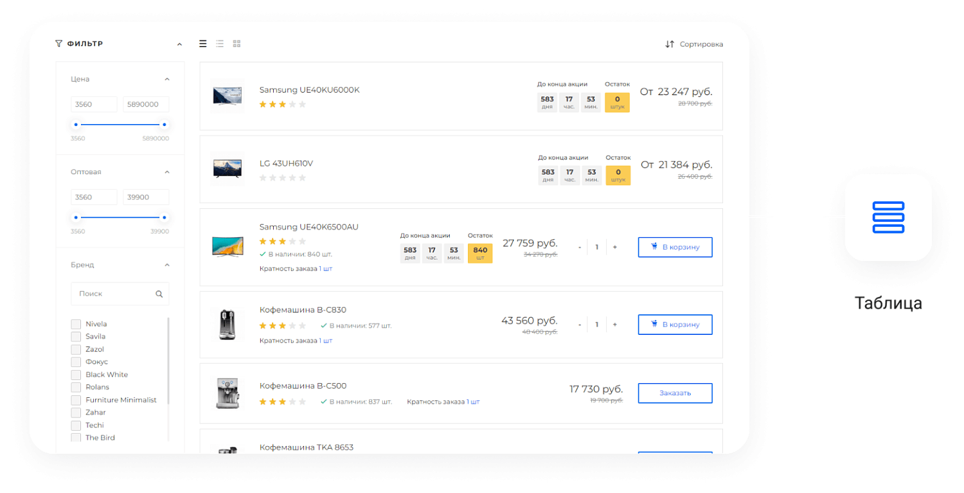Enable the Black White brand checkbox

click(76, 375)
